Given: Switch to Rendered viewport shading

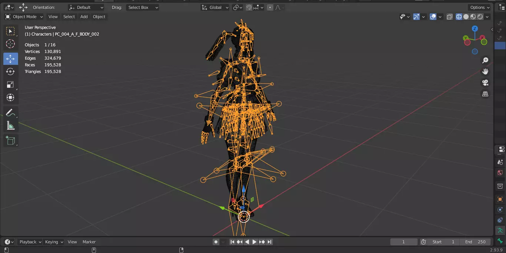Looking at the screenshot, I should point(480,17).
